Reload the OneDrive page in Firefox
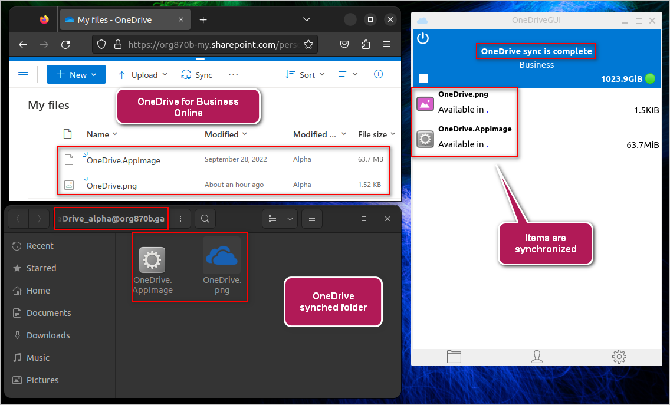Image resolution: width=670 pixels, height=405 pixels. pos(65,44)
